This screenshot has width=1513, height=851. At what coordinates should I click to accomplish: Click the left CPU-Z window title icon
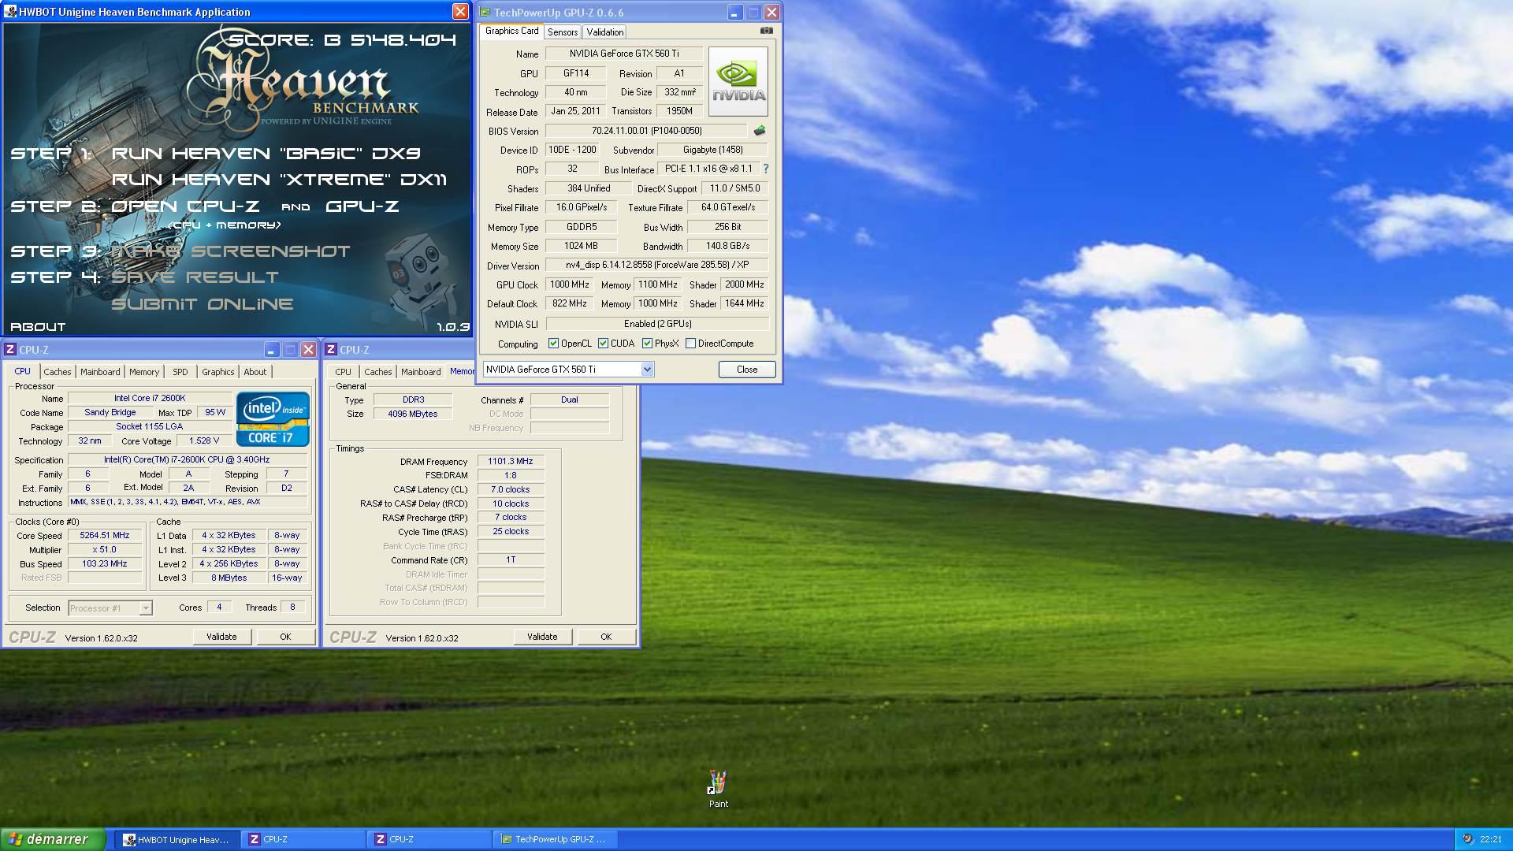[x=10, y=349]
